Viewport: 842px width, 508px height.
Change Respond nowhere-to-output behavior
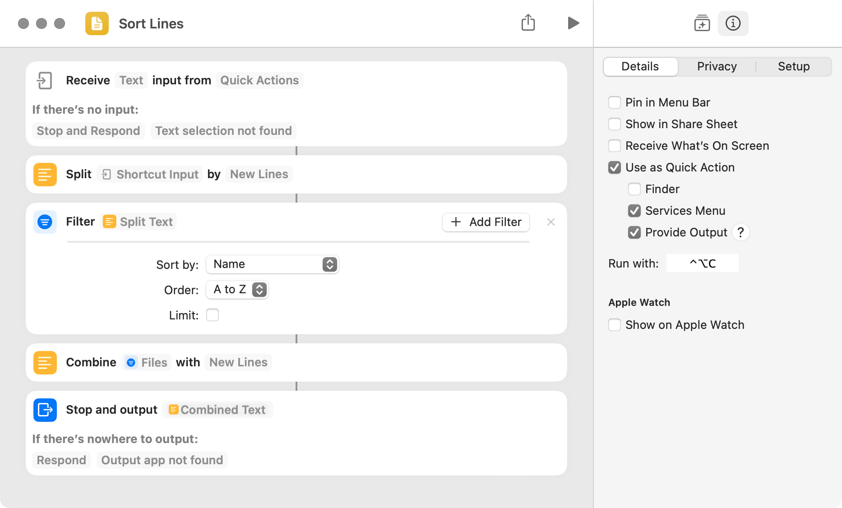click(x=61, y=460)
